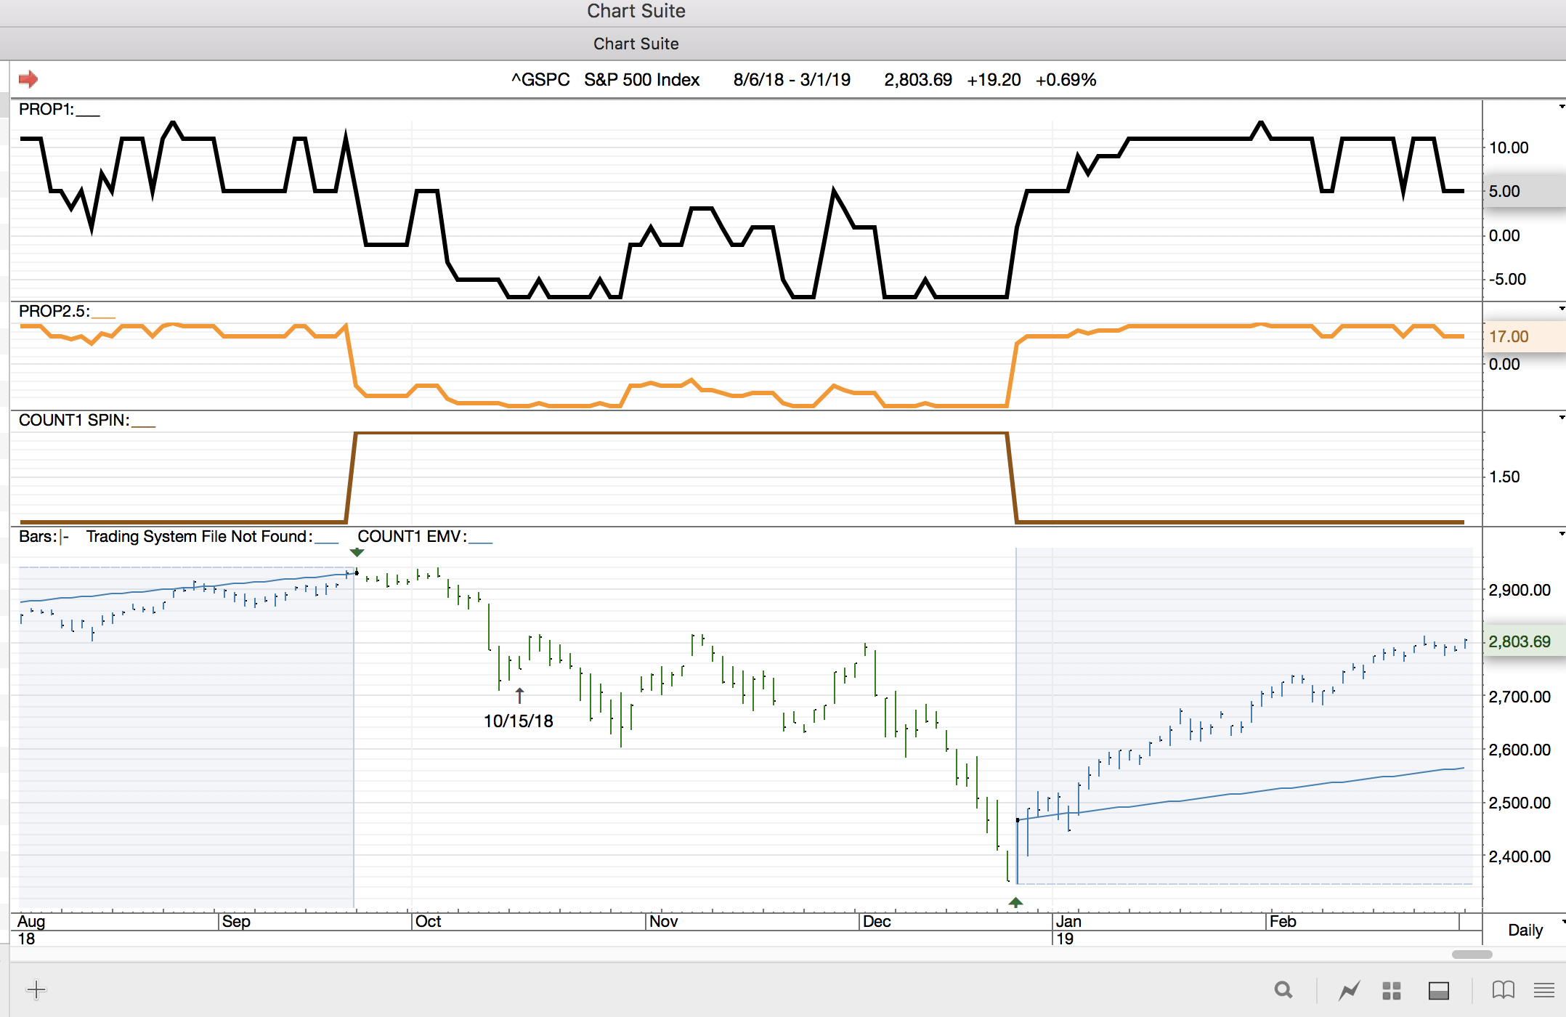Click the COUNT1 EMV label

tap(412, 537)
